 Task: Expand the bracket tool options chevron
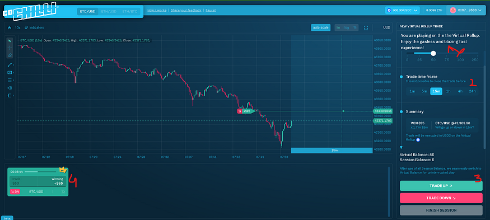[x=13, y=95]
